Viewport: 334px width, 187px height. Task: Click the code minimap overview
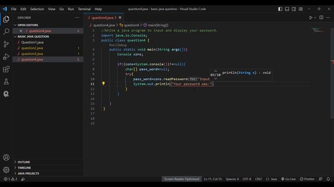[x=318, y=30]
